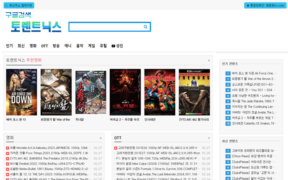Open the 게임 menu item
Image resolution: width=288 pixels, height=180 pixels.
pyautogui.click(x=91, y=46)
